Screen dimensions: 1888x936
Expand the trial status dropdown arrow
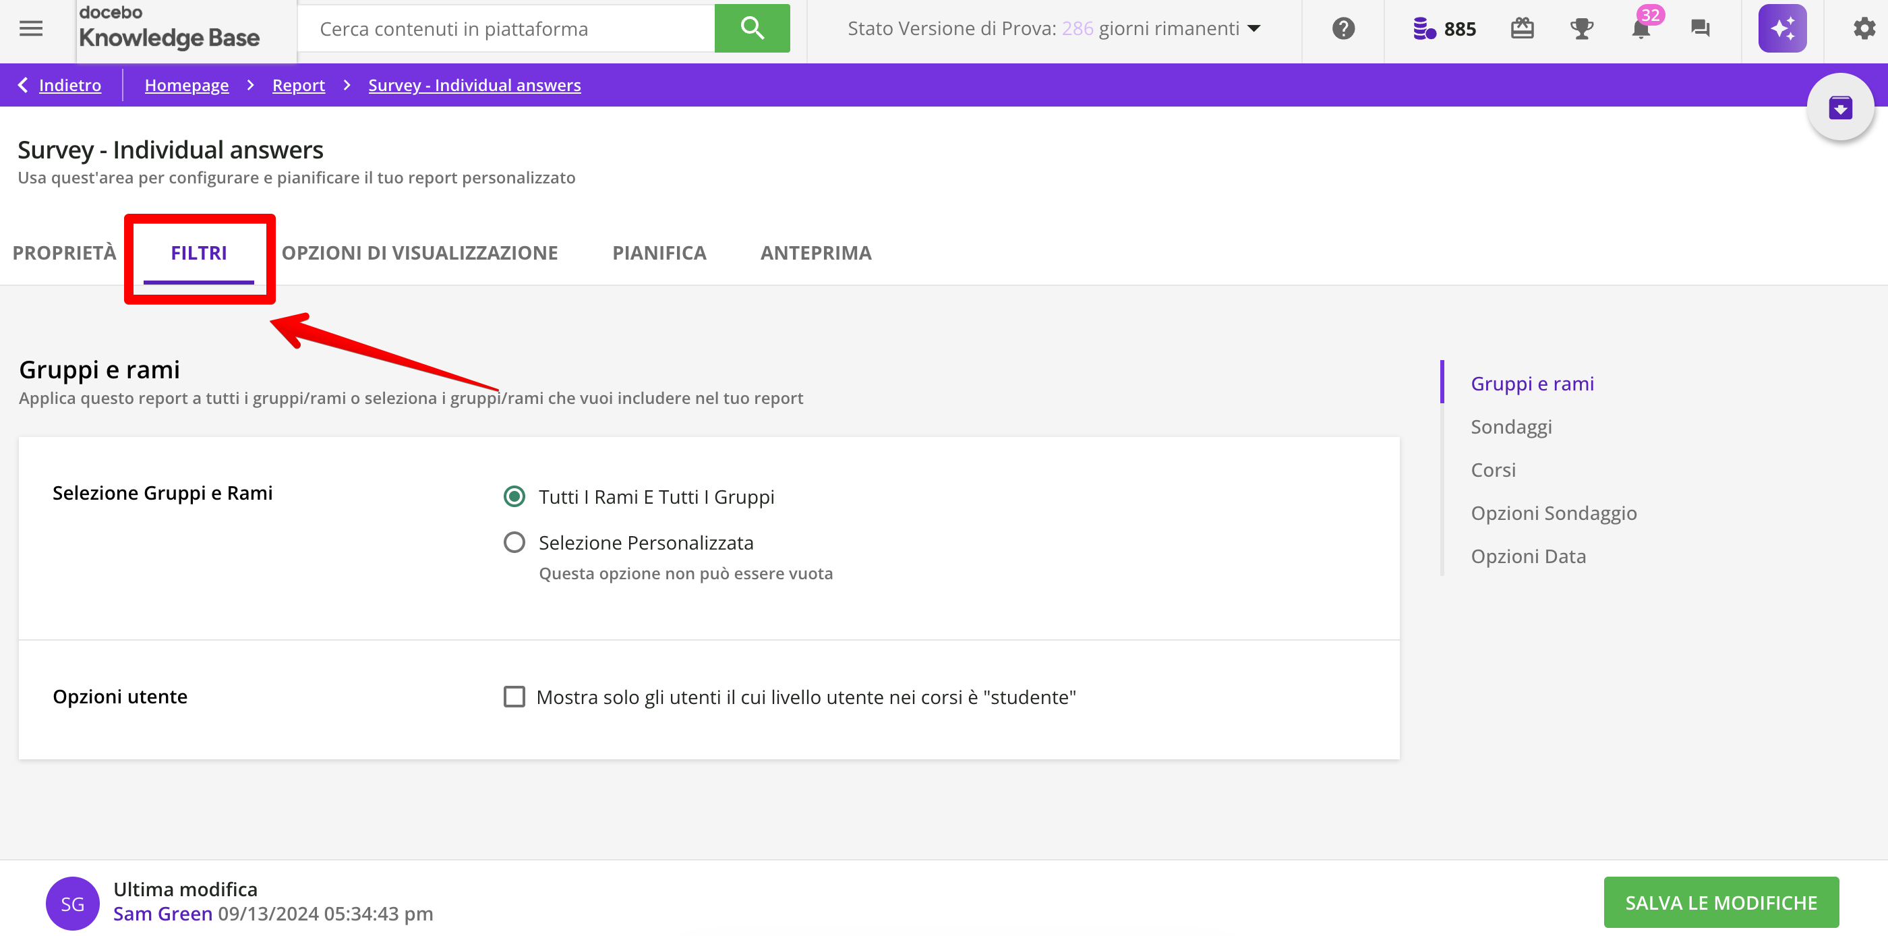click(x=1254, y=28)
